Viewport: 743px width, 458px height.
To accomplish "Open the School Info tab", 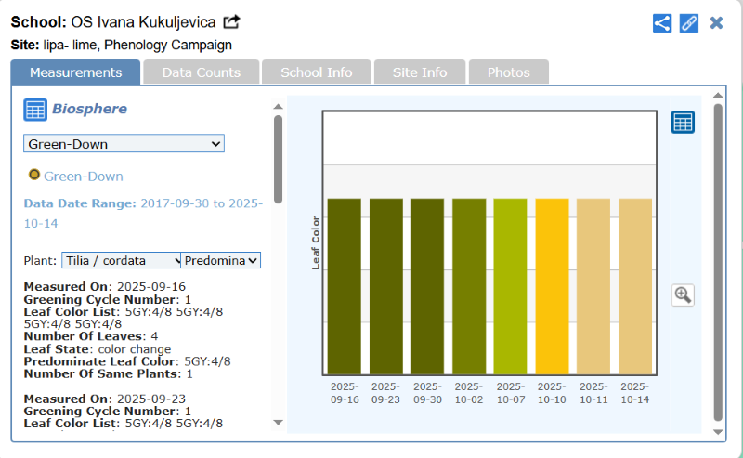I will [x=316, y=72].
